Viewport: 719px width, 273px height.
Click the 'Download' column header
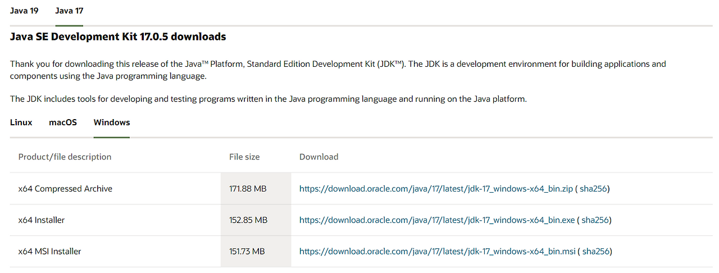(319, 157)
